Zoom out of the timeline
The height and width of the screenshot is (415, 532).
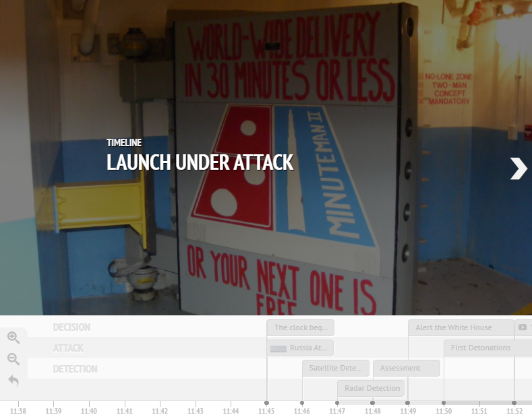coord(13,358)
